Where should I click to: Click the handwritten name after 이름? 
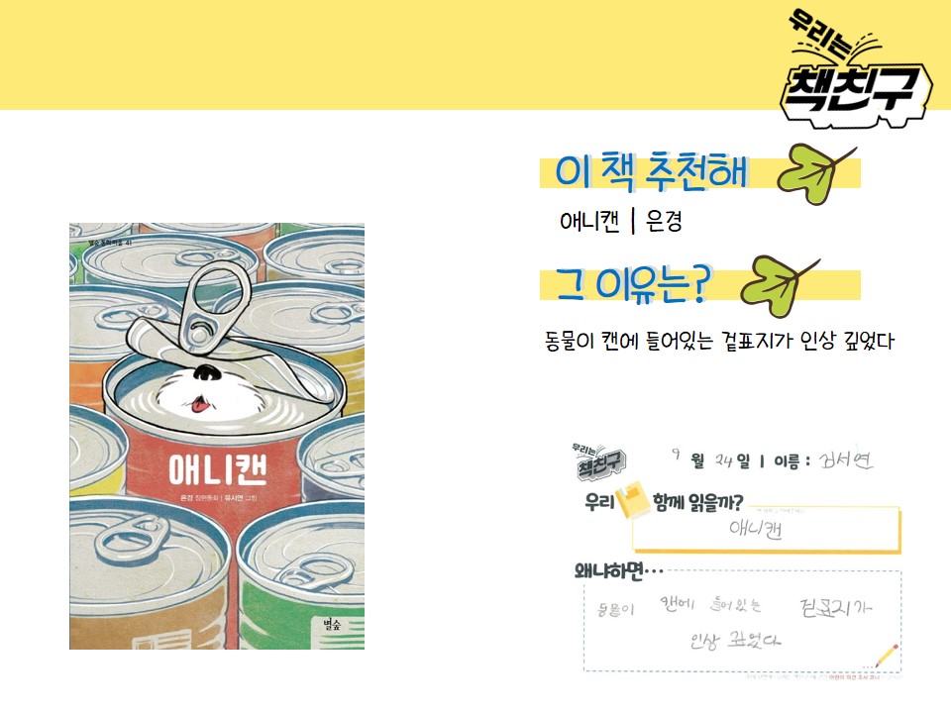(845, 460)
